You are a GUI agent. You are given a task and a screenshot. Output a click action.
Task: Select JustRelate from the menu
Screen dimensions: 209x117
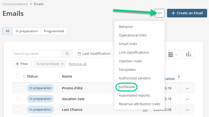tap(127, 87)
